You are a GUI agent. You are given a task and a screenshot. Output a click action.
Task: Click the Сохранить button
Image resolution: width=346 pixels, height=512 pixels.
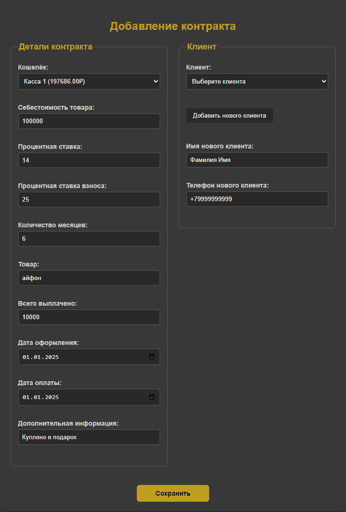173,493
